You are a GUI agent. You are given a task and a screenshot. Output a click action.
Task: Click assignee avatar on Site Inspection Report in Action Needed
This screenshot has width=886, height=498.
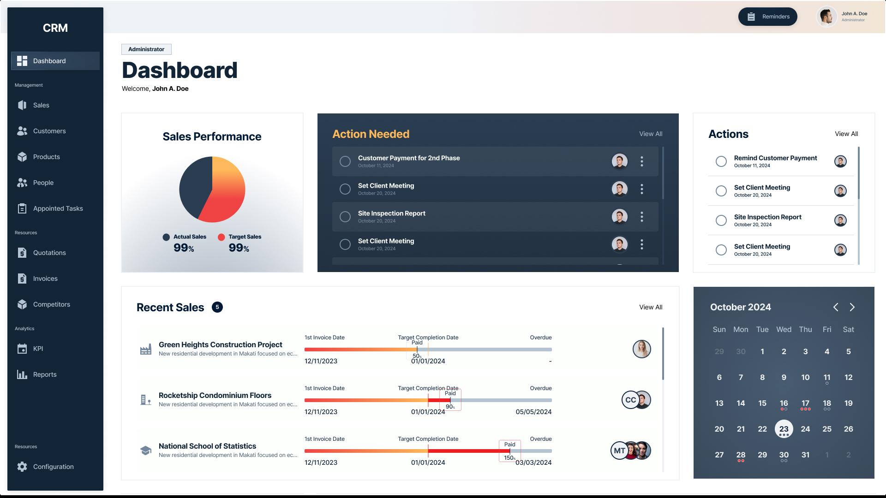[x=620, y=217]
